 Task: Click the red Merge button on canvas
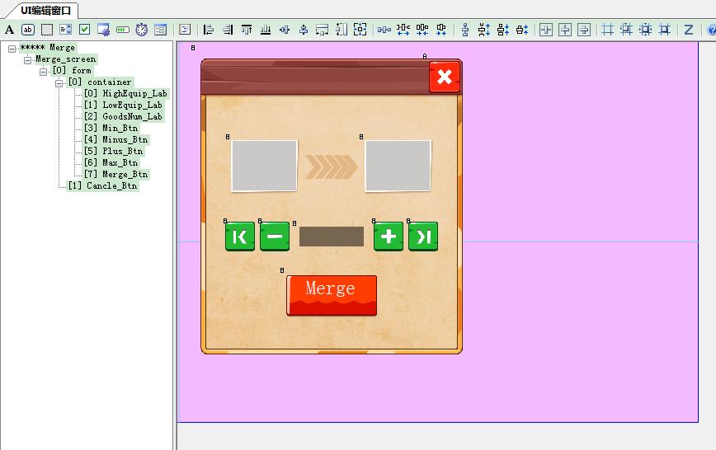point(332,295)
